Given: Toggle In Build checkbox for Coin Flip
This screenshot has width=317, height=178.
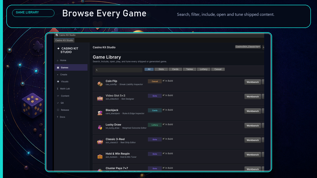Looking at the screenshot, I should [x=164, y=81].
